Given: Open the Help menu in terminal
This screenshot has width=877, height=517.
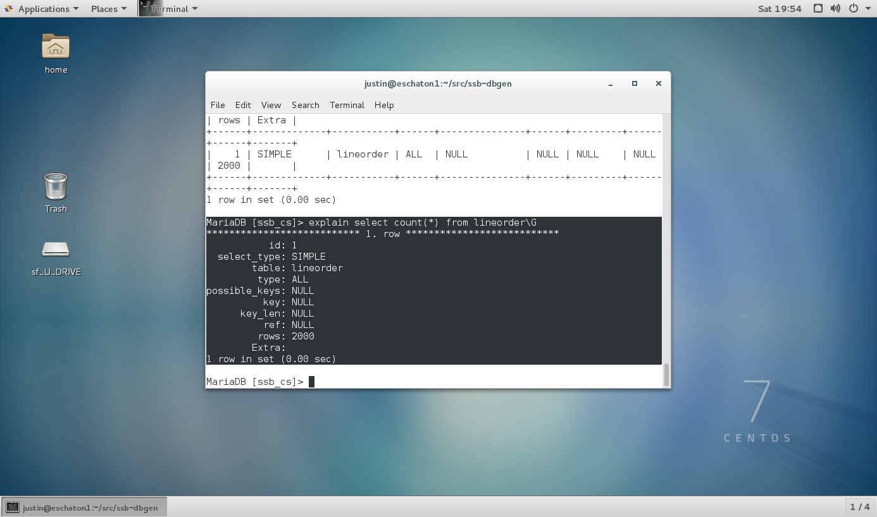Looking at the screenshot, I should [384, 105].
